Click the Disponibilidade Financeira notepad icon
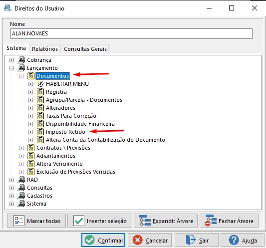Screen dimensions: 266x248 click(x=40, y=124)
